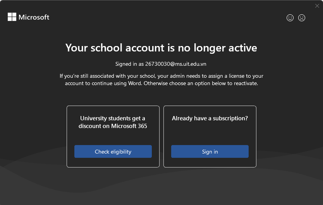Click 'your school' in the description text

(x=141, y=76)
